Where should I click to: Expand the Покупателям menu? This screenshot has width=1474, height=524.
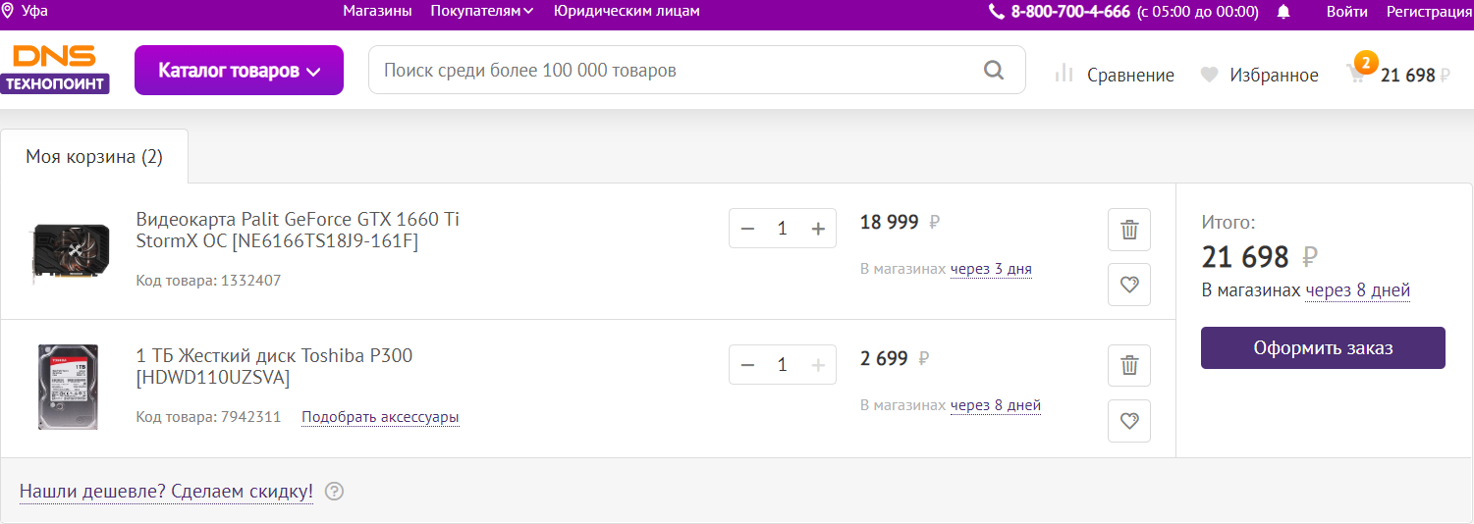click(x=482, y=11)
